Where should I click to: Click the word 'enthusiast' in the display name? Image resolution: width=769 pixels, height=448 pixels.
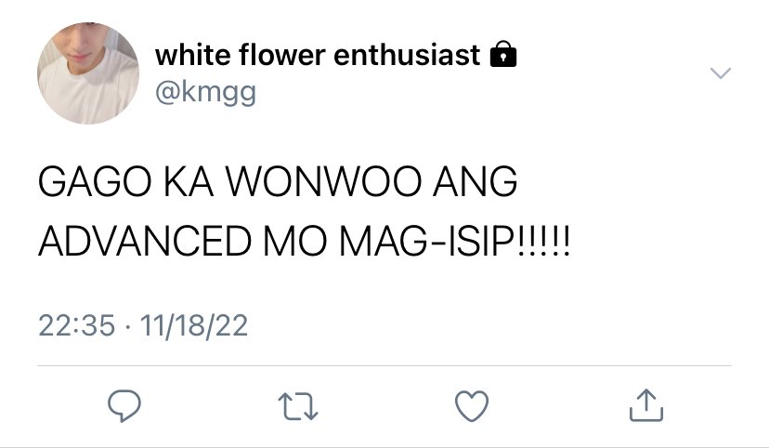point(407,55)
